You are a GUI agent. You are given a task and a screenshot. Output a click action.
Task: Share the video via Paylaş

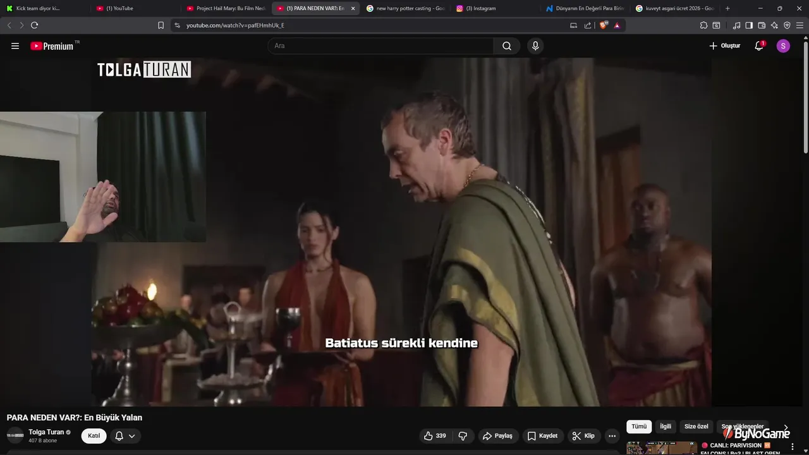[497, 435]
